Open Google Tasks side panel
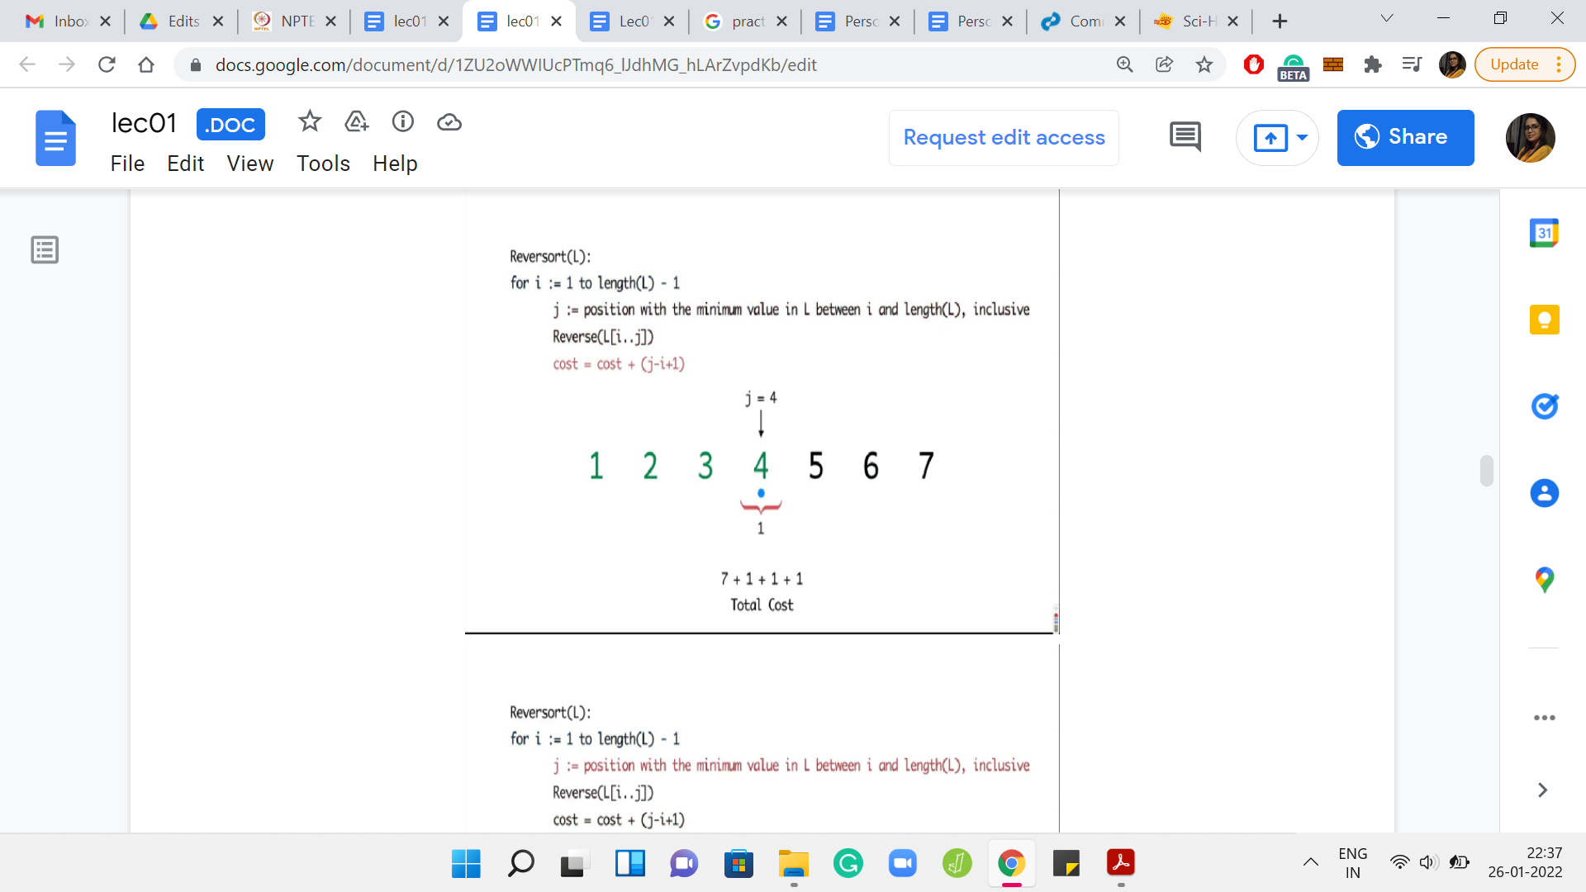 point(1544,406)
